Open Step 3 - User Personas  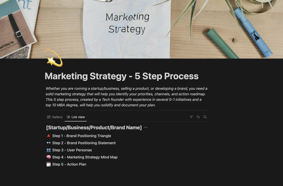[x=72, y=150]
